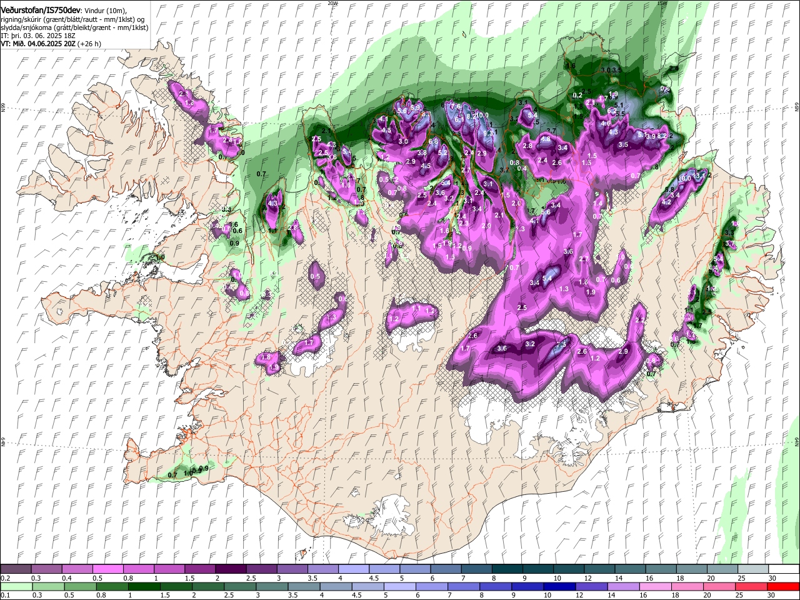This screenshot has width=800, height=600.
Task: Click the rain scale swatch between 0.5 and 0.8
Action: pyautogui.click(x=81, y=586)
